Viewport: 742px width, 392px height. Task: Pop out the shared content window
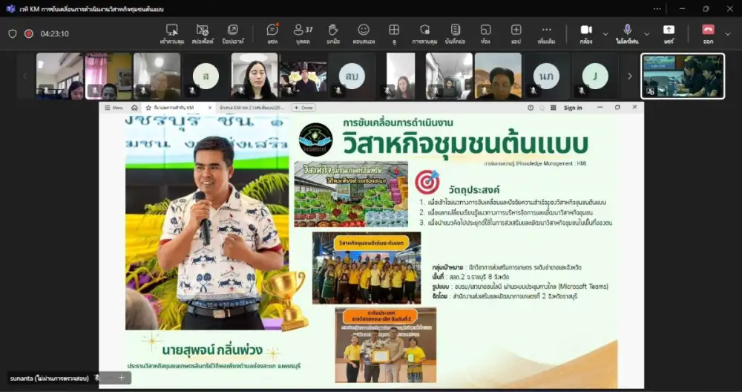(x=232, y=33)
